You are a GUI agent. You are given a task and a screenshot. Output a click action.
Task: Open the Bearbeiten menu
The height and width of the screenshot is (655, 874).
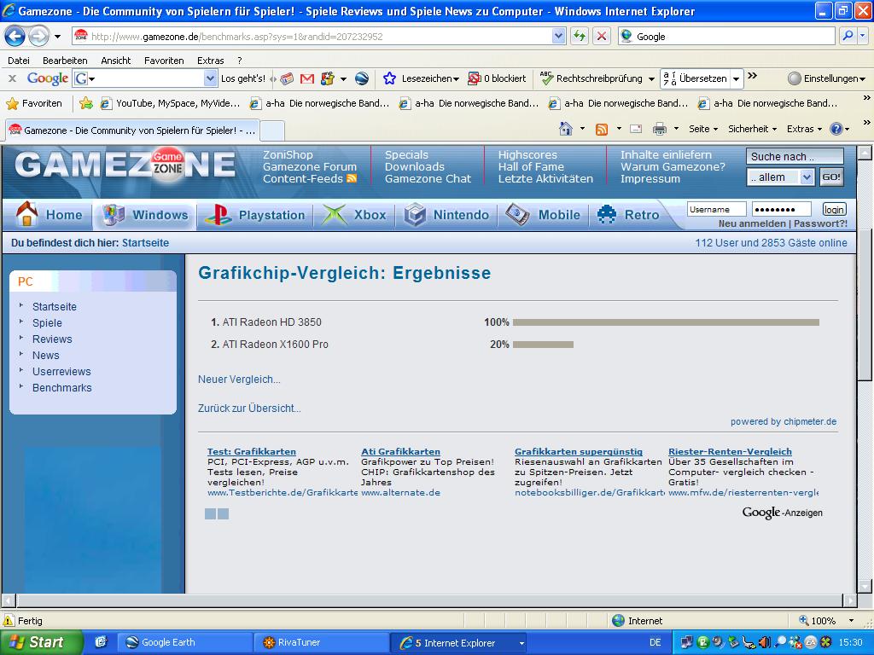pyautogui.click(x=65, y=61)
